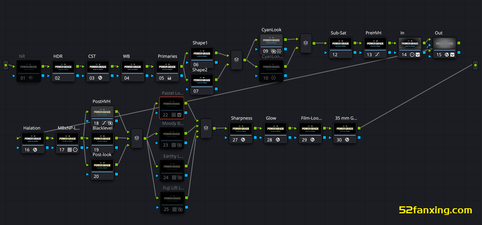Click the bars icon on Primaries node 05
482x225 pixels.
(169, 78)
